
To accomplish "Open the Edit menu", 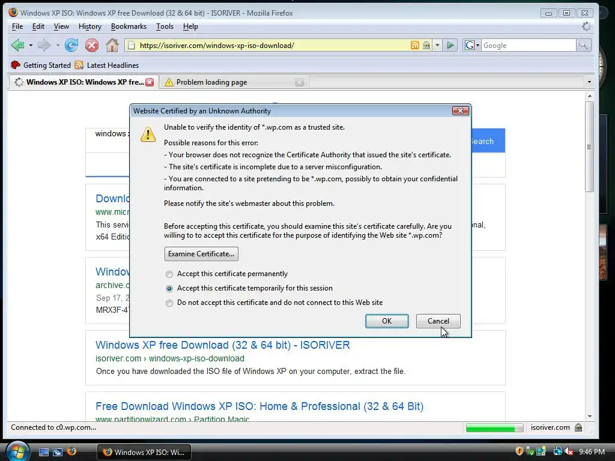I will tap(38, 26).
